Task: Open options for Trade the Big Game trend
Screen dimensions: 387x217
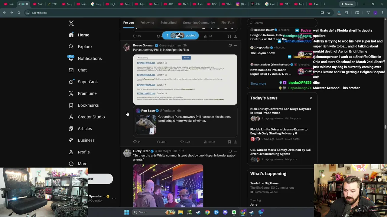Action: (x=312, y=183)
